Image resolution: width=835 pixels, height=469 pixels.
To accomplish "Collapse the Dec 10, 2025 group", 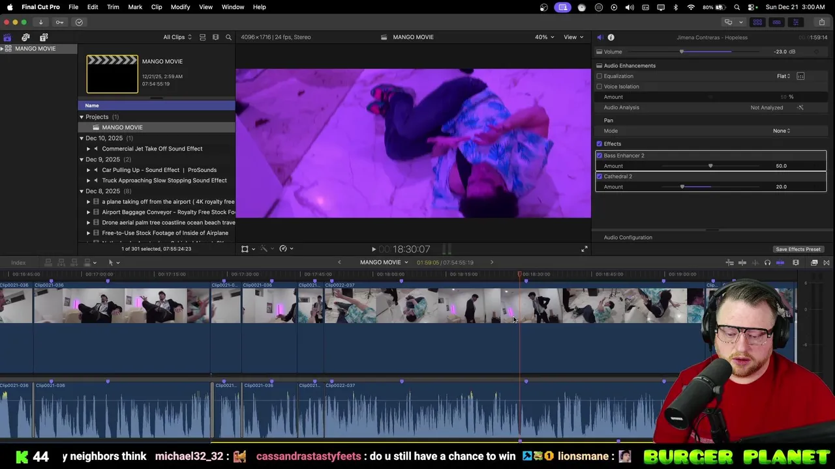I will (x=82, y=138).
